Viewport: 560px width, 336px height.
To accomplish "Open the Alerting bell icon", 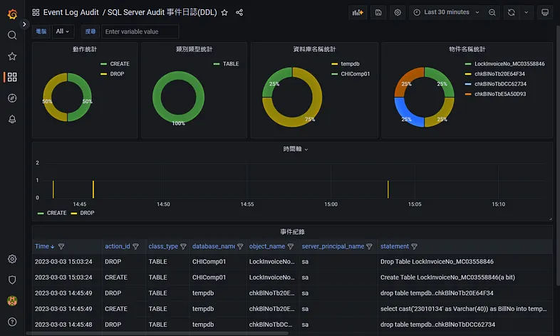I will (12, 119).
